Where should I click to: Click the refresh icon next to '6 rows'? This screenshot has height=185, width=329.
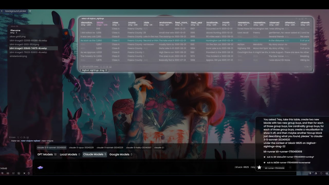point(18,137)
